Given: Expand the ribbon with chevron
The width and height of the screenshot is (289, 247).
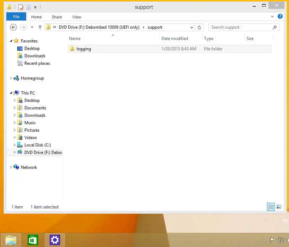Looking at the screenshot, I should (272, 17).
